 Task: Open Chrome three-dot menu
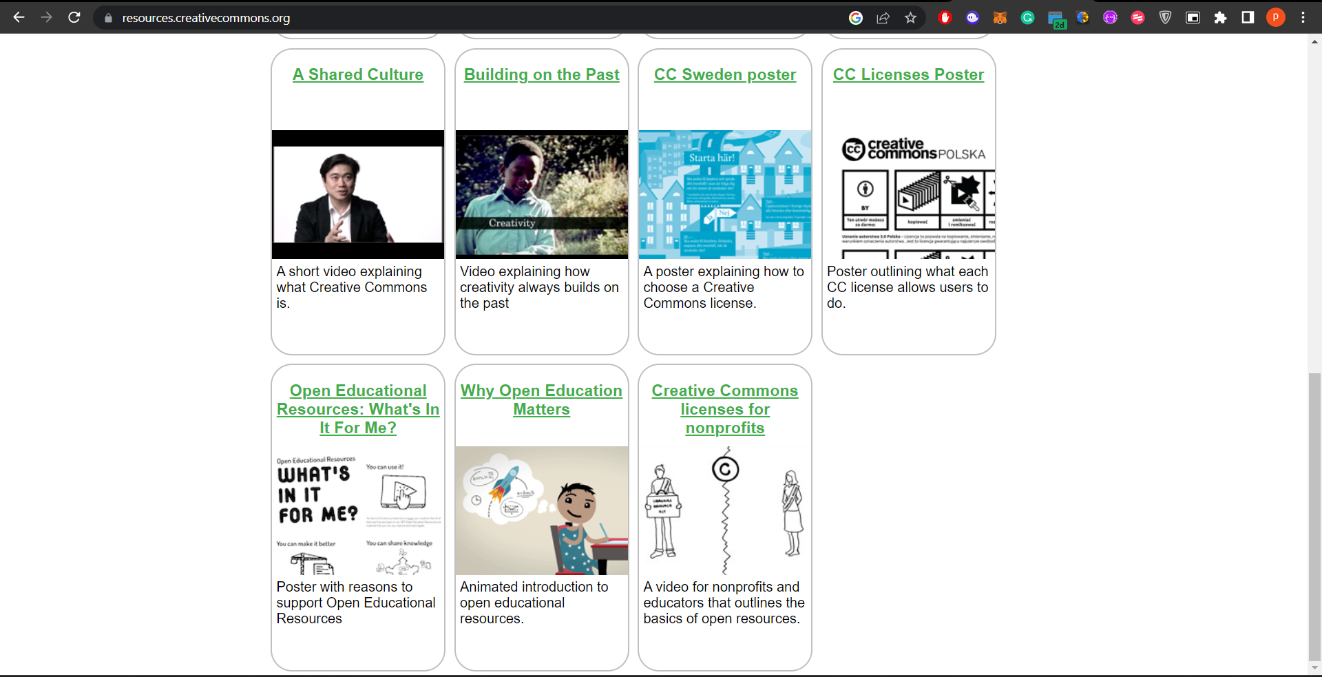tap(1303, 18)
